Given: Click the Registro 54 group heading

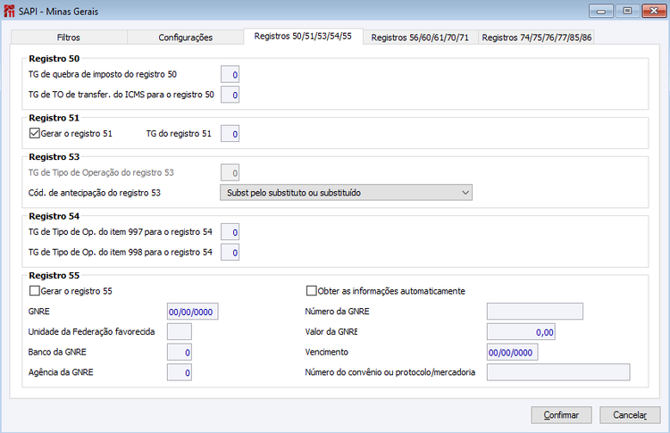Looking at the screenshot, I should tap(54, 216).
